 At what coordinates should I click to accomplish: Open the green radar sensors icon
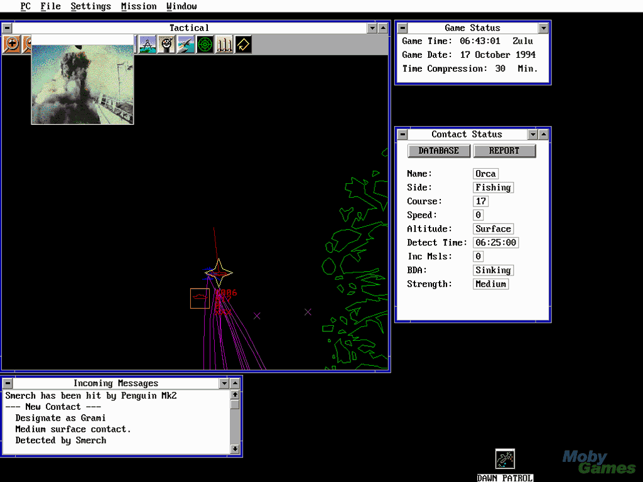click(x=205, y=45)
